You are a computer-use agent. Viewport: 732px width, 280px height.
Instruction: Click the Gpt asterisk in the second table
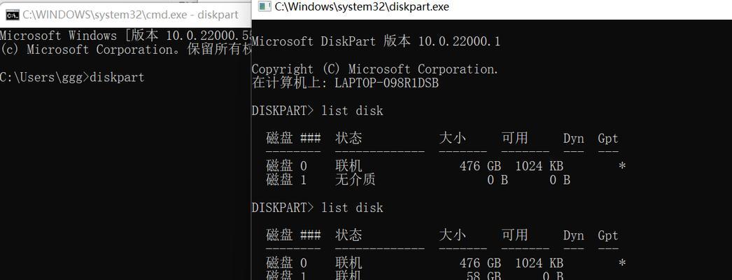click(622, 262)
